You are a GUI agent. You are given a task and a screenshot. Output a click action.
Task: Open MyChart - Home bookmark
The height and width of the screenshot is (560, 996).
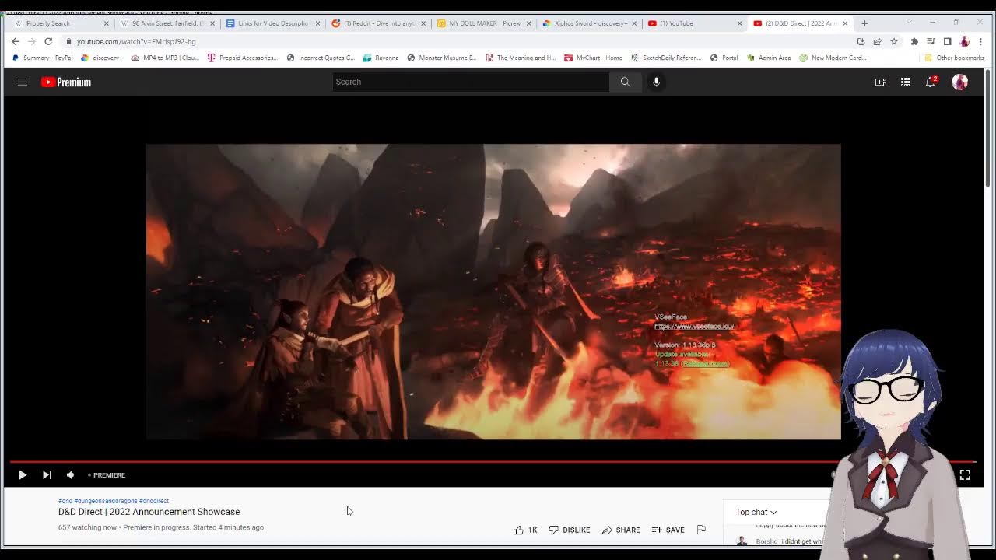[593, 58]
